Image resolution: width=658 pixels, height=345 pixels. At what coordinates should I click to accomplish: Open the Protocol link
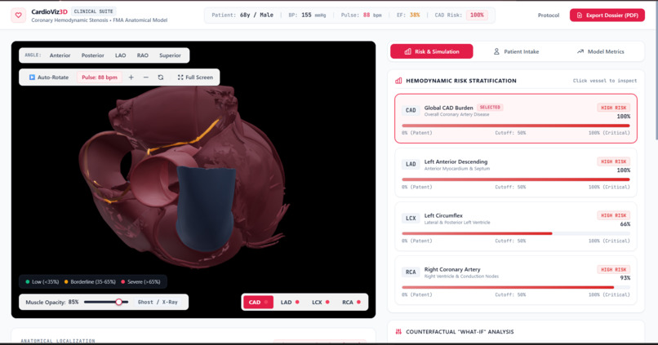point(549,15)
